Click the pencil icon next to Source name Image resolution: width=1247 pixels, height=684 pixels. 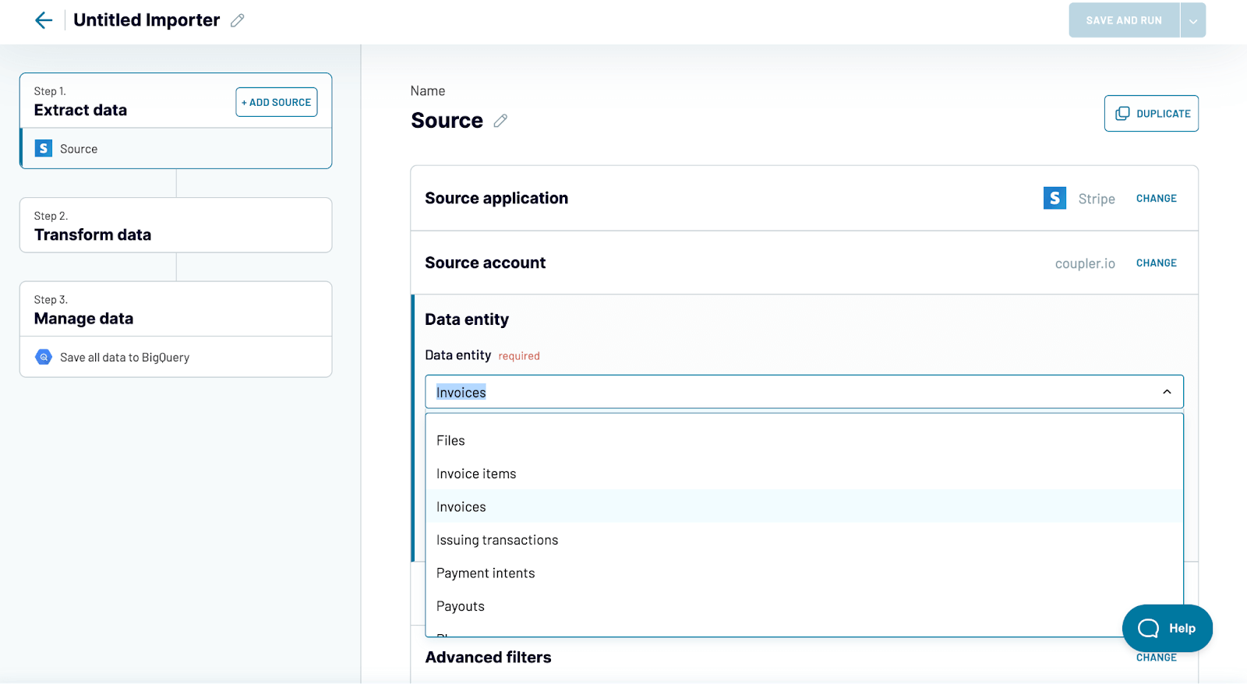coord(500,121)
